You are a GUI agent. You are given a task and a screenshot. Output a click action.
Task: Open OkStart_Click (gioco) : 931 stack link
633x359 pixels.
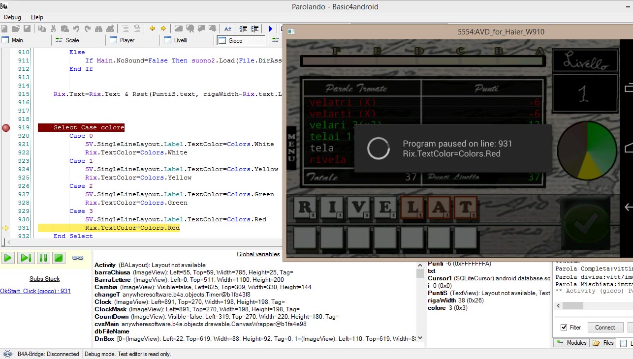[35, 291]
